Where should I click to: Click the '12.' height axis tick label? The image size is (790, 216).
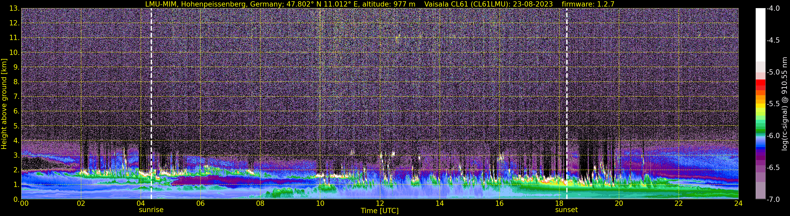click(15, 23)
